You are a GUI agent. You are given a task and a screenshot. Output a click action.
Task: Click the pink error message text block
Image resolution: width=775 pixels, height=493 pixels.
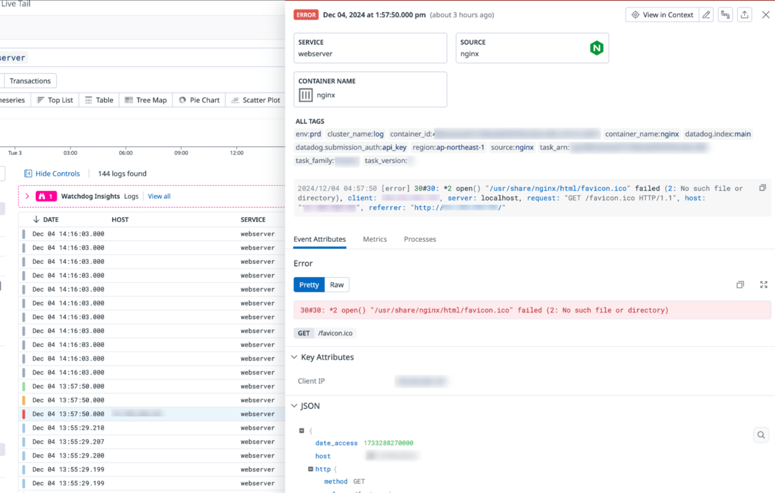(x=532, y=310)
